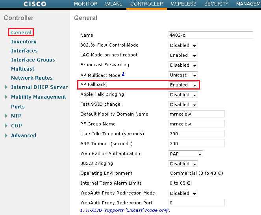Screen dimensions: 261x215
Task: Switch to the MONITOR tab
Action: pos(85,4)
